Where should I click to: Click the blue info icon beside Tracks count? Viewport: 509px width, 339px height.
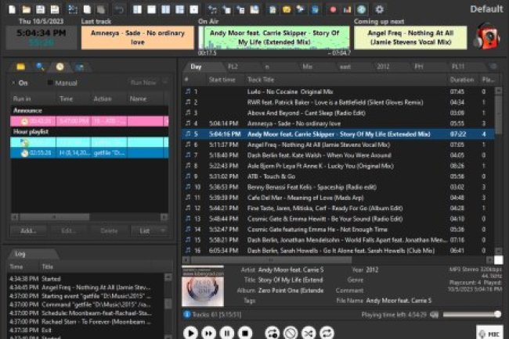pyautogui.click(x=187, y=314)
